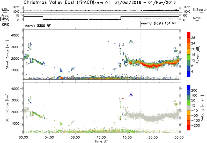Click the dashed CPID change marker in Power panel
Viewport: 207px width, 143px height.
140,54
